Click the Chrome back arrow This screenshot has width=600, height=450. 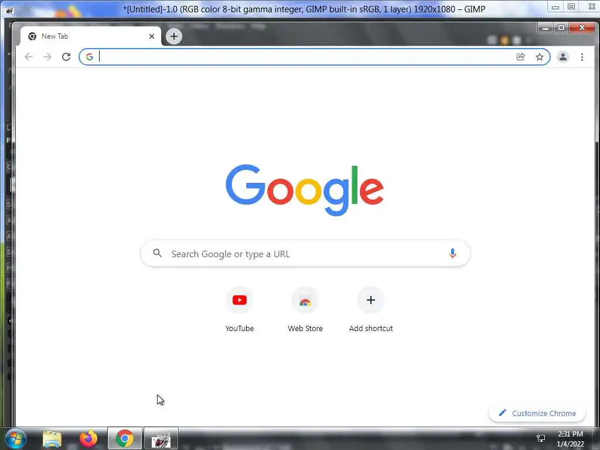pos(29,57)
